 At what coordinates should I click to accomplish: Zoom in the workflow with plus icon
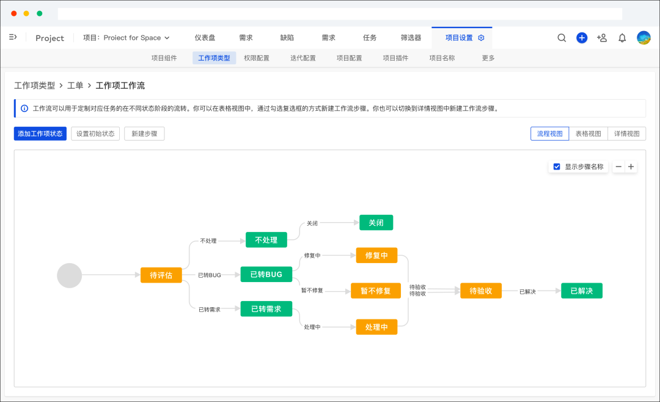tap(631, 166)
